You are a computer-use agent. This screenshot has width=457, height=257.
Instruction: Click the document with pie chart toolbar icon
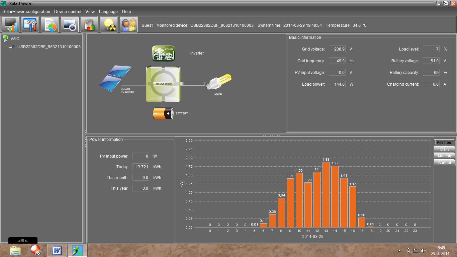click(50, 25)
